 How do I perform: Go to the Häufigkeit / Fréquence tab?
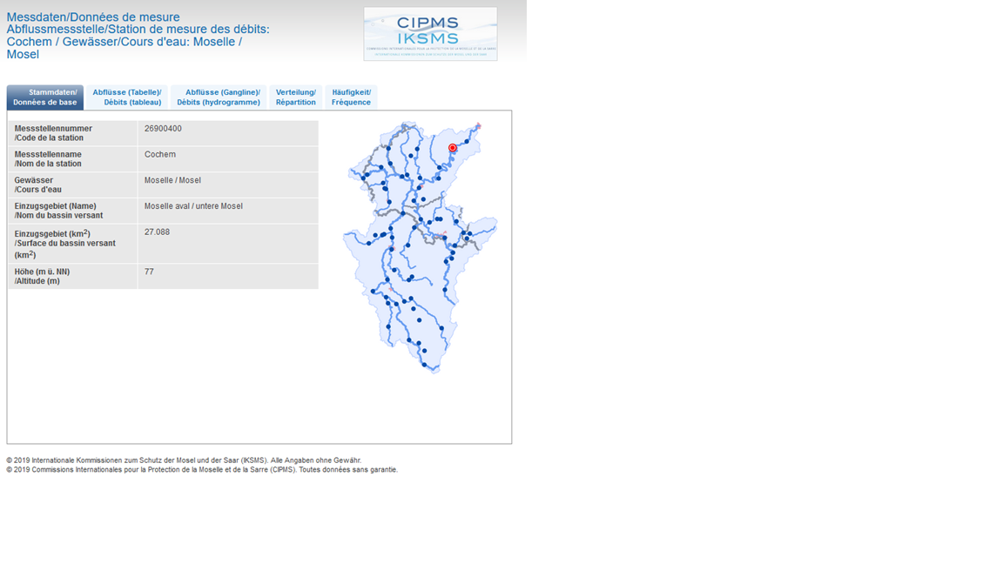pyautogui.click(x=351, y=97)
